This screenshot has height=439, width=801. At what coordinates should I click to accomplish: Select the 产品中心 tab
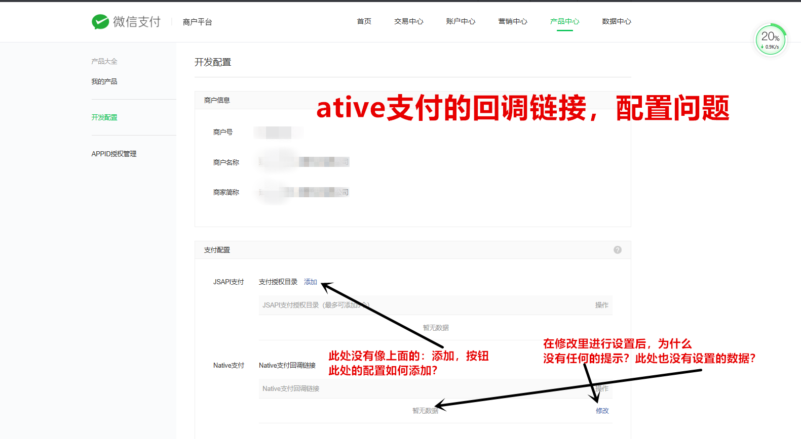point(565,21)
